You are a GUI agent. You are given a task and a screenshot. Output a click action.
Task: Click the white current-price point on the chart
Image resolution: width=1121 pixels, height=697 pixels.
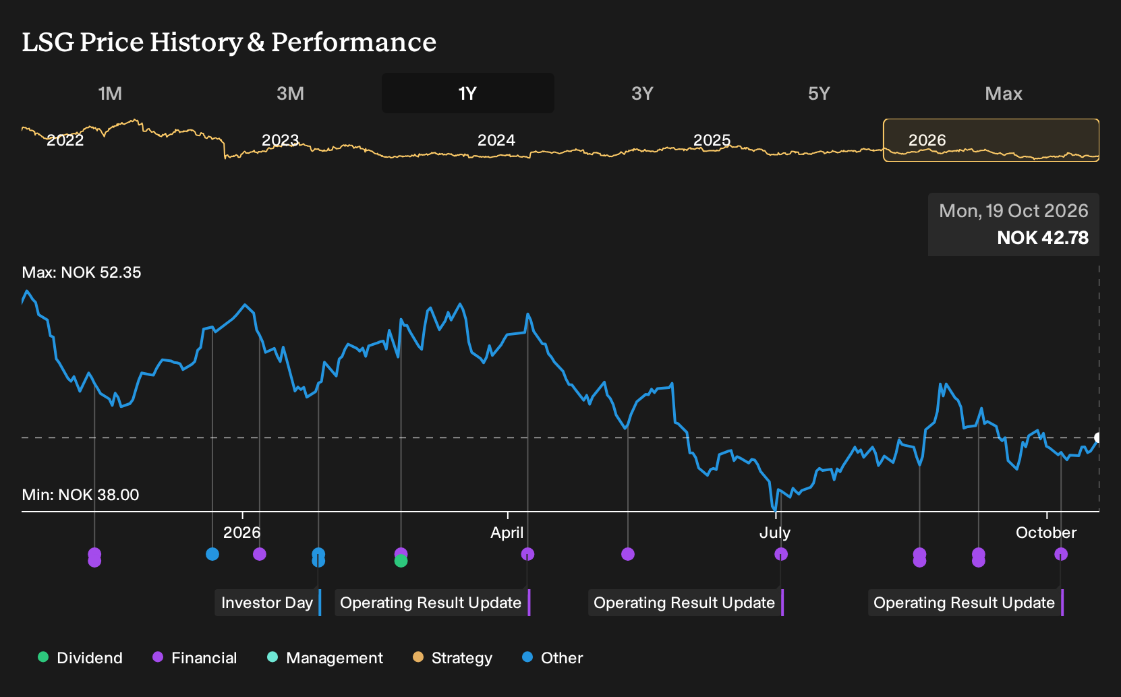click(x=1098, y=437)
